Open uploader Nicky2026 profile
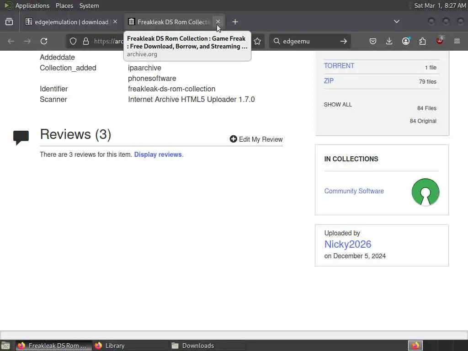 (x=348, y=244)
